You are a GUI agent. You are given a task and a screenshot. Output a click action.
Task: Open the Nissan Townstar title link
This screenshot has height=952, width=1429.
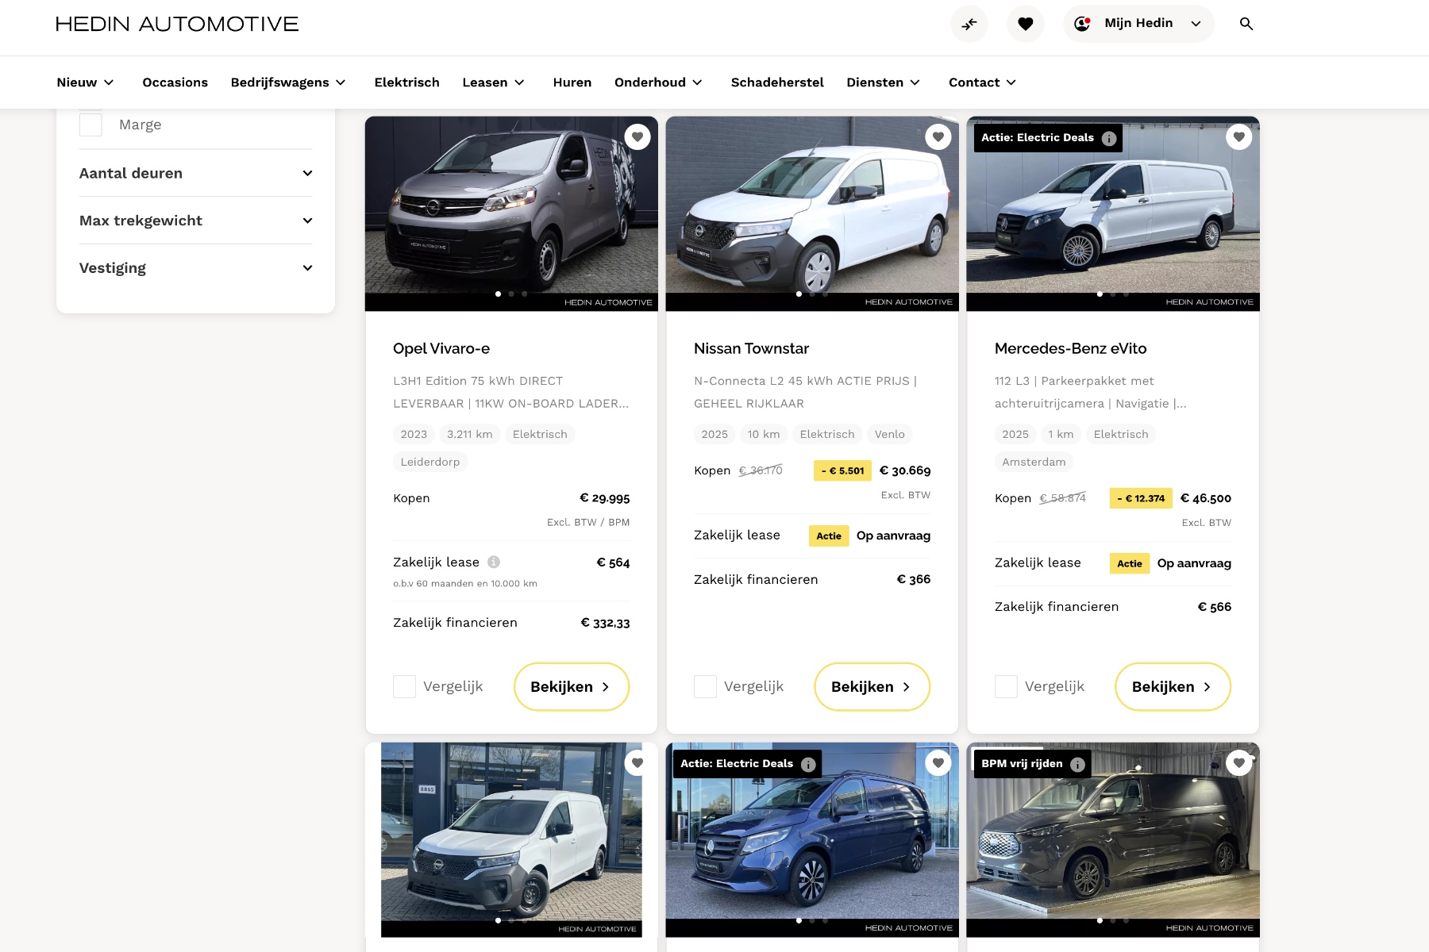(751, 348)
